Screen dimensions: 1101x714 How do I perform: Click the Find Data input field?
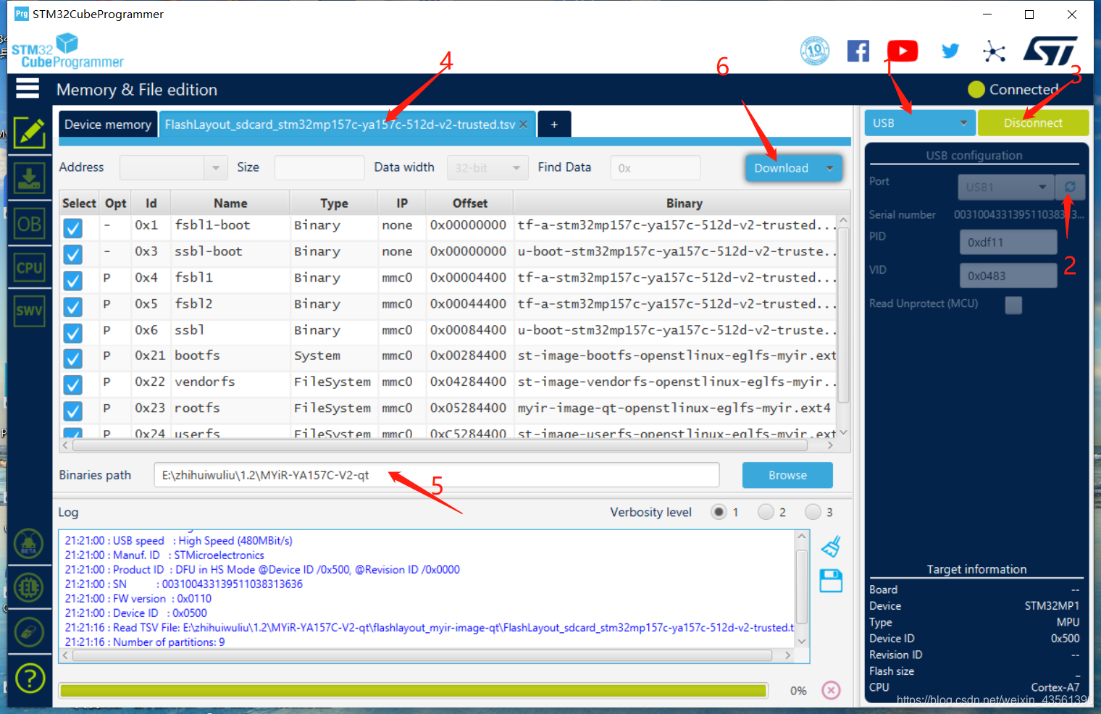[x=656, y=167]
